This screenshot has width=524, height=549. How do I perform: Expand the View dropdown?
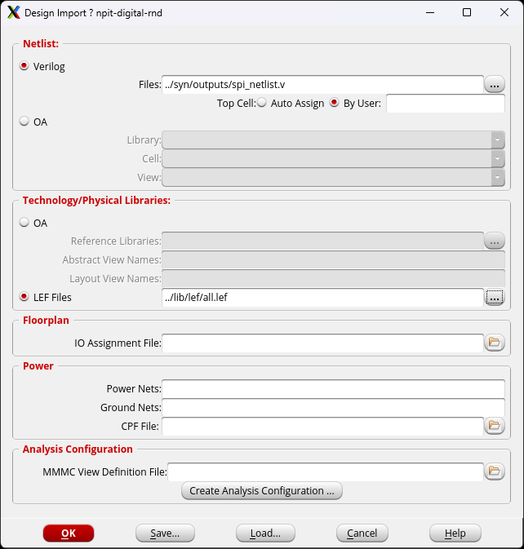point(497,178)
